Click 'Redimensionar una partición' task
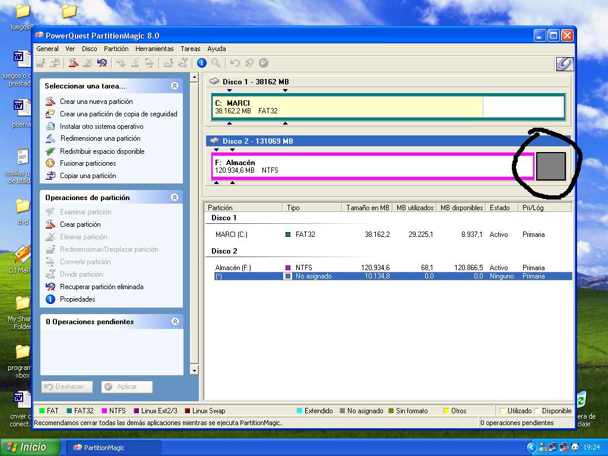The height and width of the screenshot is (456, 608). coord(100,138)
